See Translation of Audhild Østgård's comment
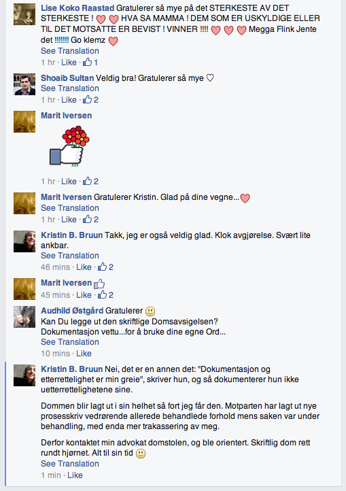The image size is (346, 491). point(70,341)
